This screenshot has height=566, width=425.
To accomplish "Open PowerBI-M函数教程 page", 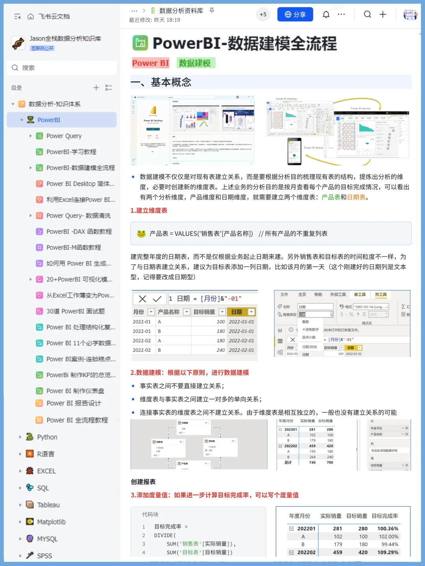I will coord(74,248).
